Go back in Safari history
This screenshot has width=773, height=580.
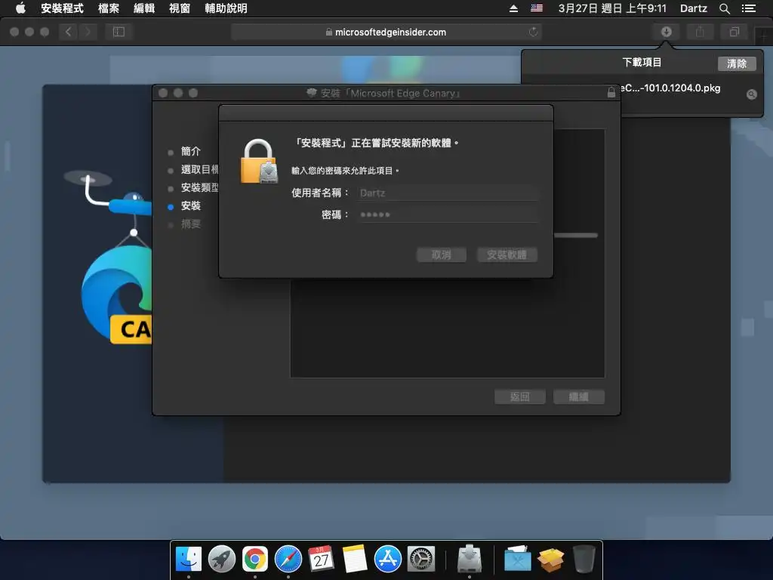[x=68, y=32]
